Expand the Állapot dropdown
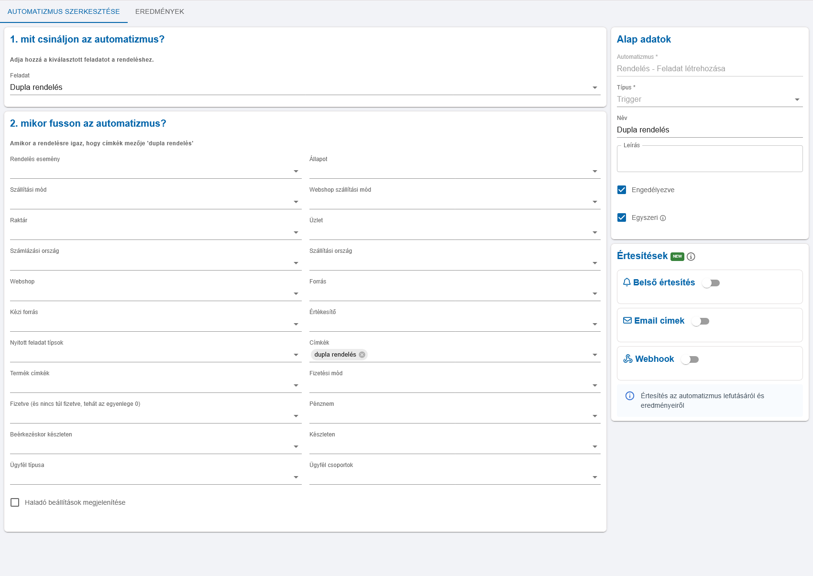 455,171
